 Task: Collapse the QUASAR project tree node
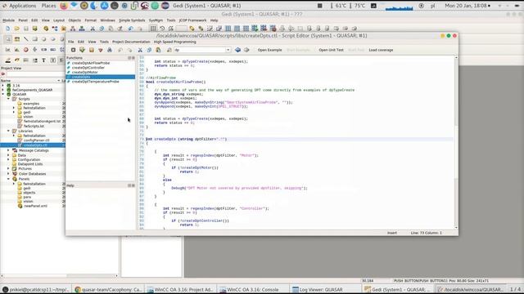tap(3, 95)
